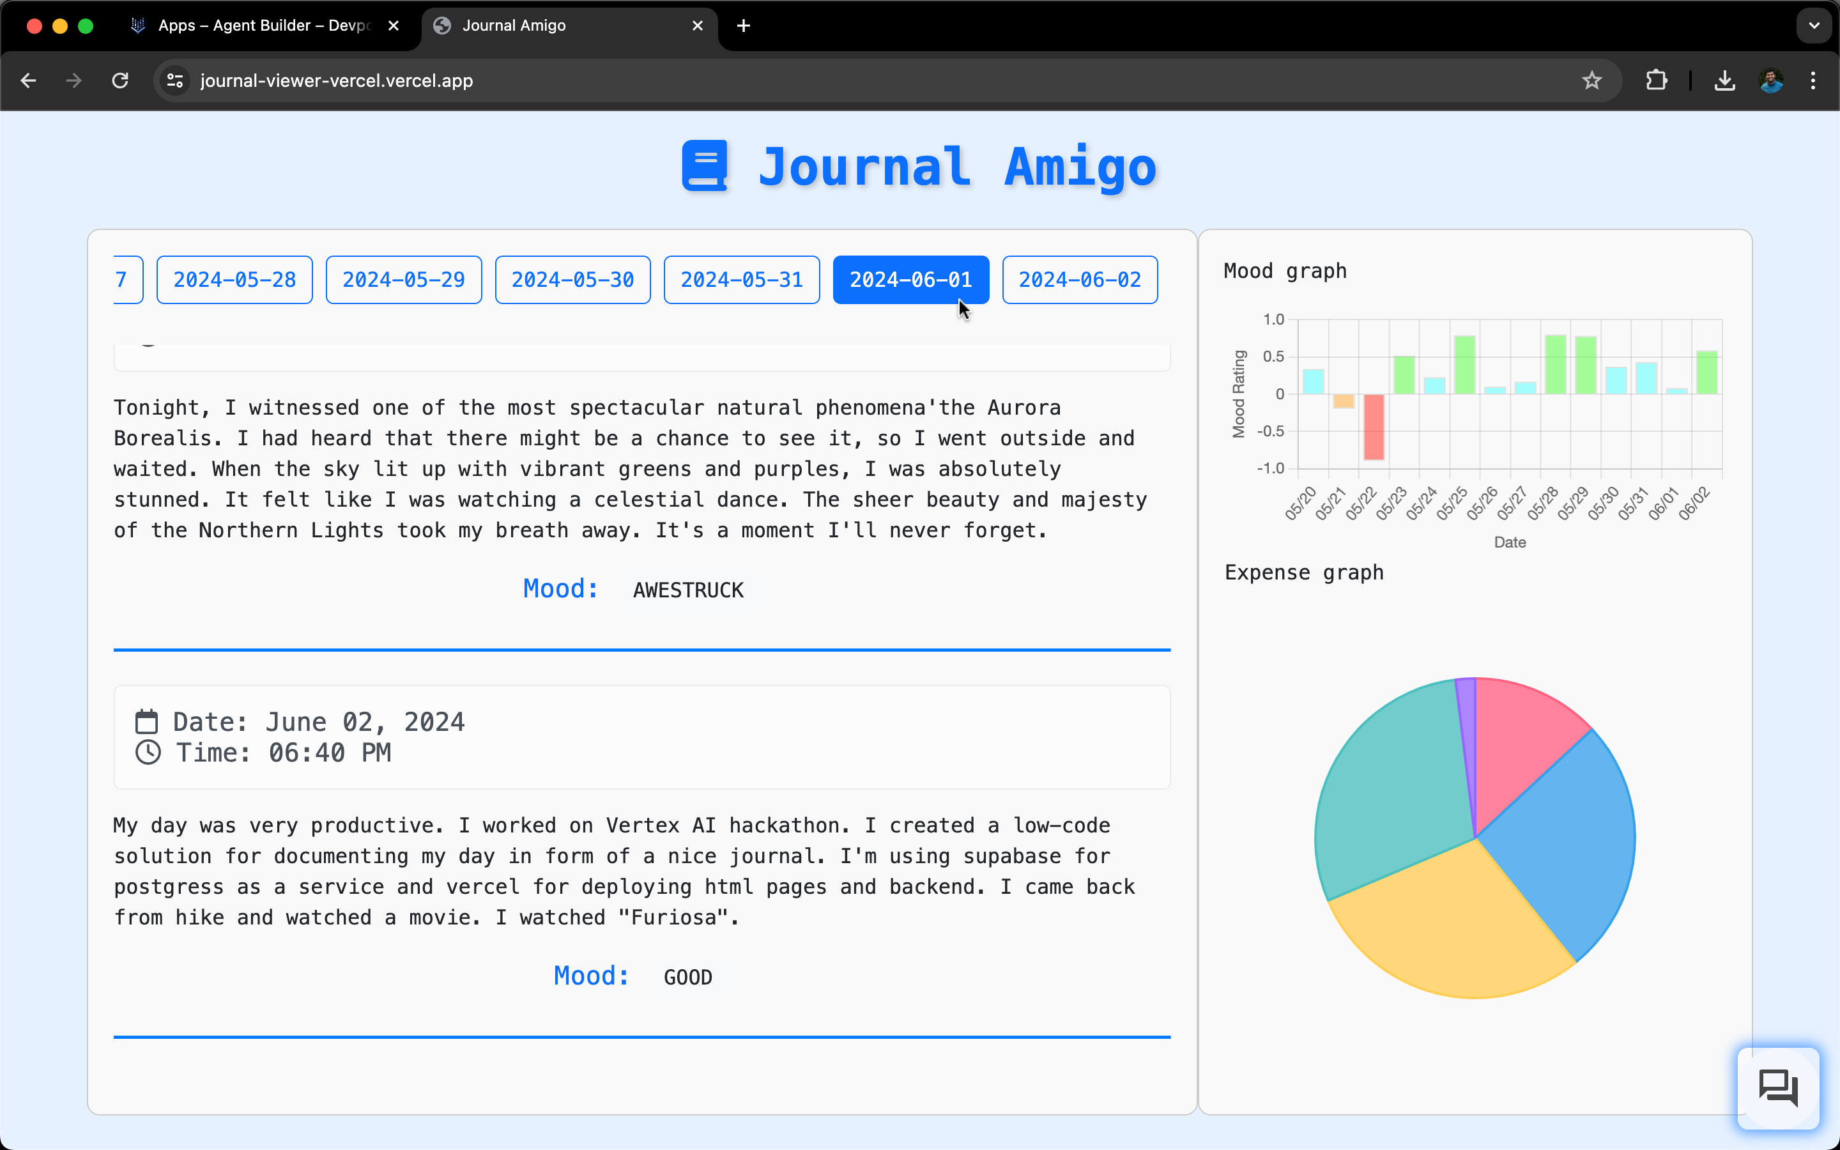Reload the page

point(120,80)
